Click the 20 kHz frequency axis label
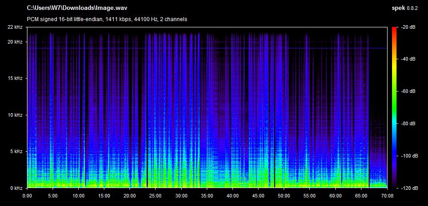 [x=16, y=42]
